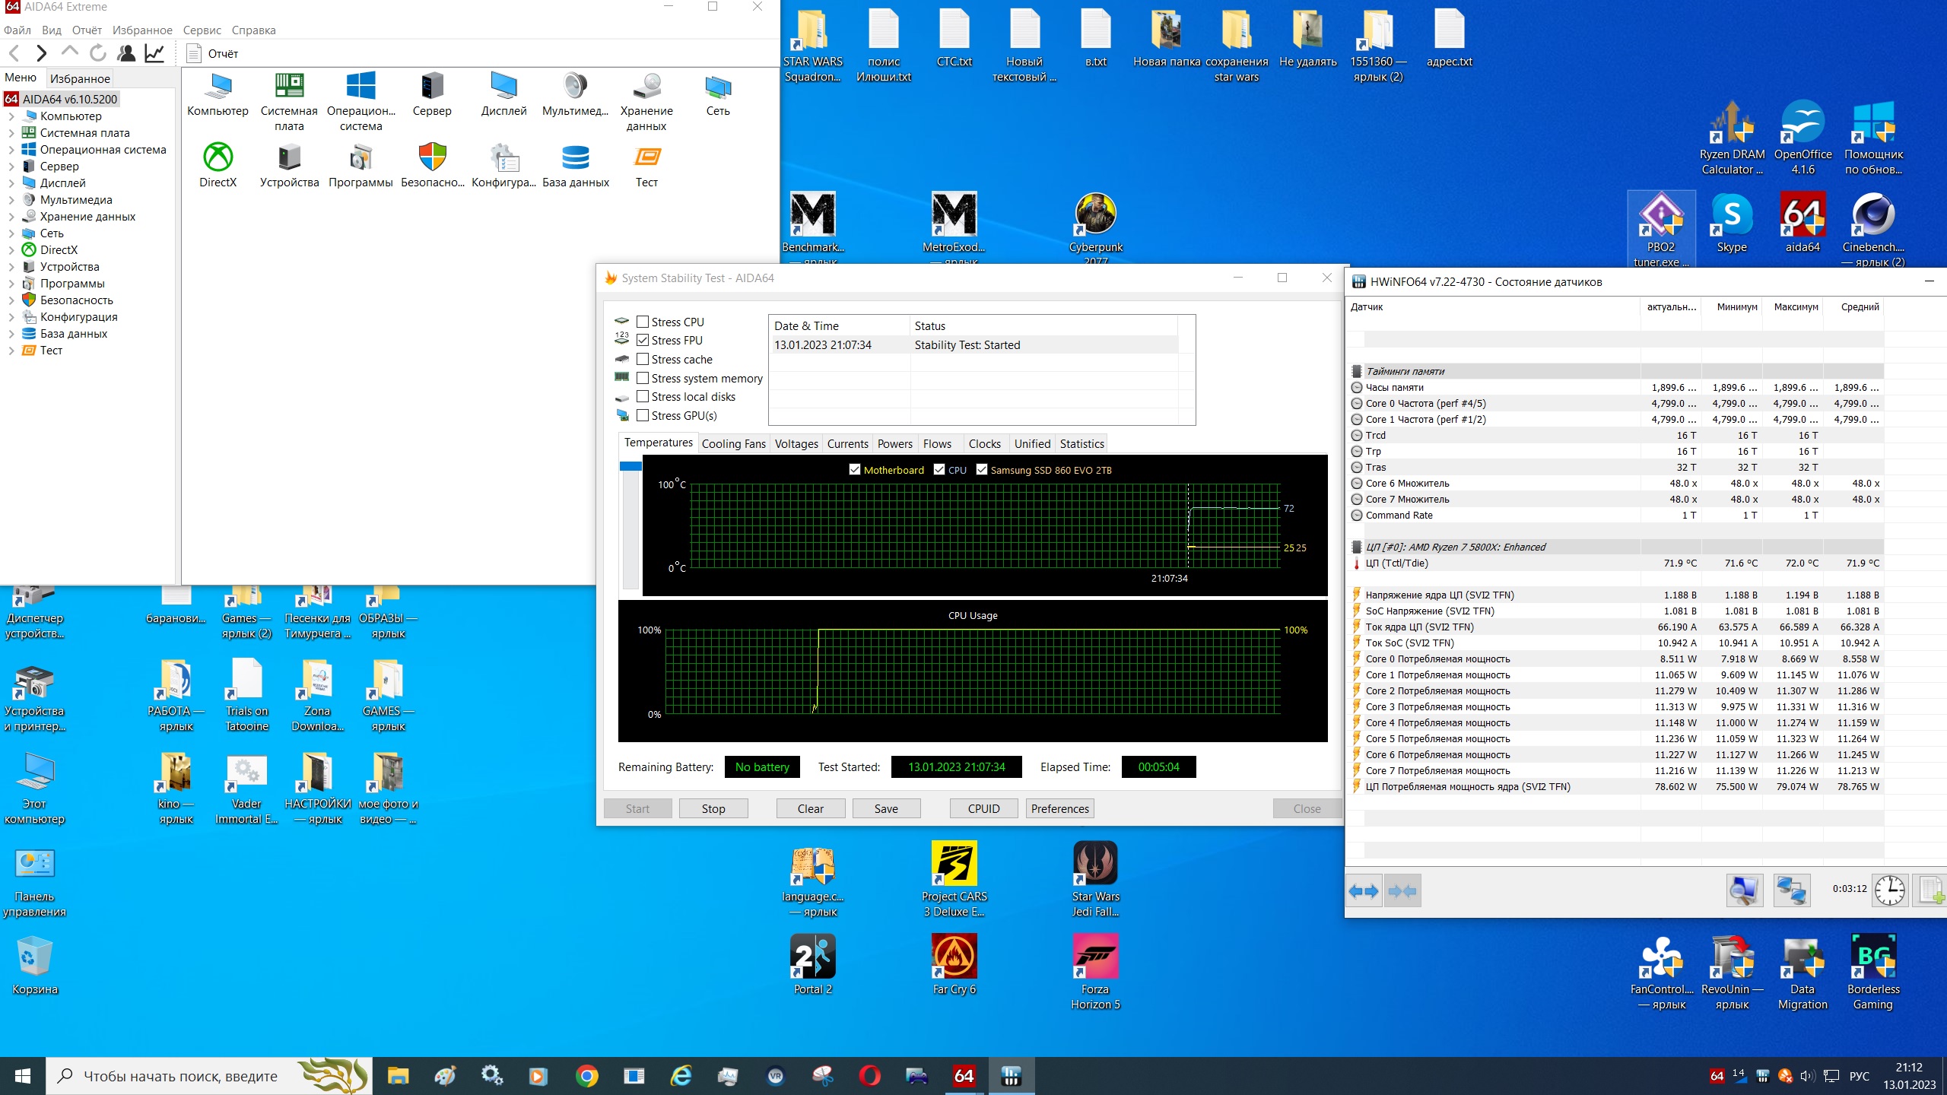
Task: Click the Preferences button
Action: pos(1059,808)
